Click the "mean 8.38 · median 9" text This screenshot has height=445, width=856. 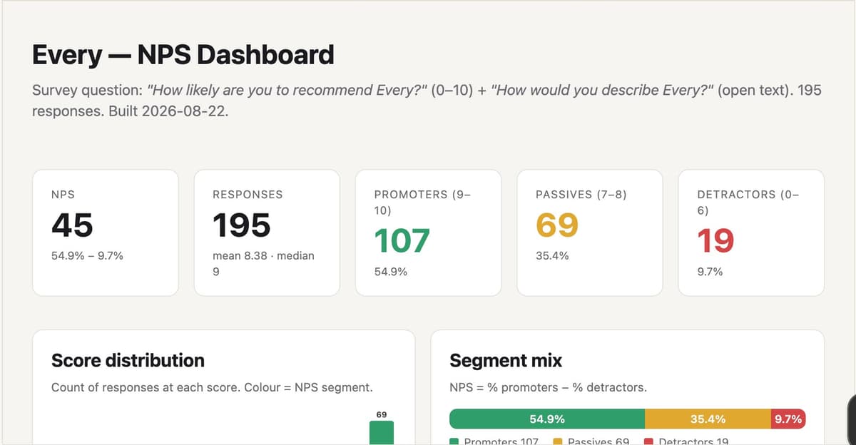(263, 264)
